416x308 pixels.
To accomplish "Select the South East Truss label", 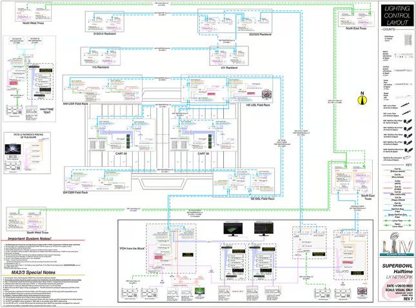I will [368, 197].
